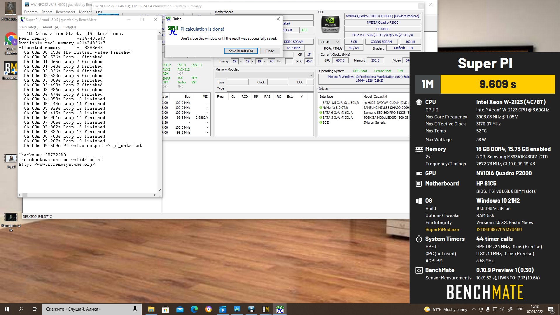Open Mail app from taskbar

tap(180, 309)
